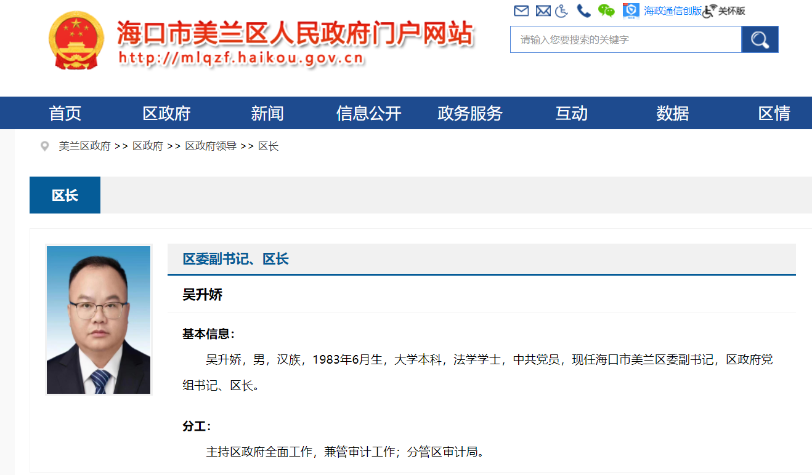812x475 pixels.
Task: Click the 海政通 shield app icon
Action: point(631,10)
